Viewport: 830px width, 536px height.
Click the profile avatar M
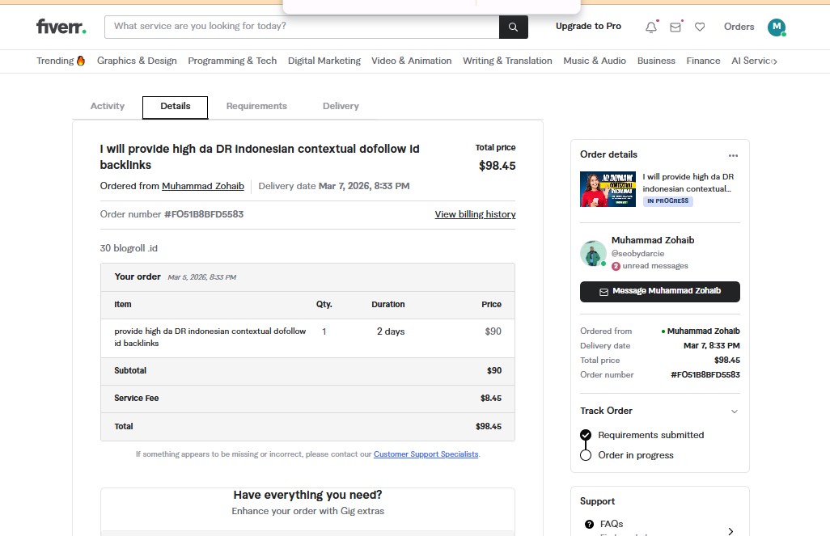(777, 27)
